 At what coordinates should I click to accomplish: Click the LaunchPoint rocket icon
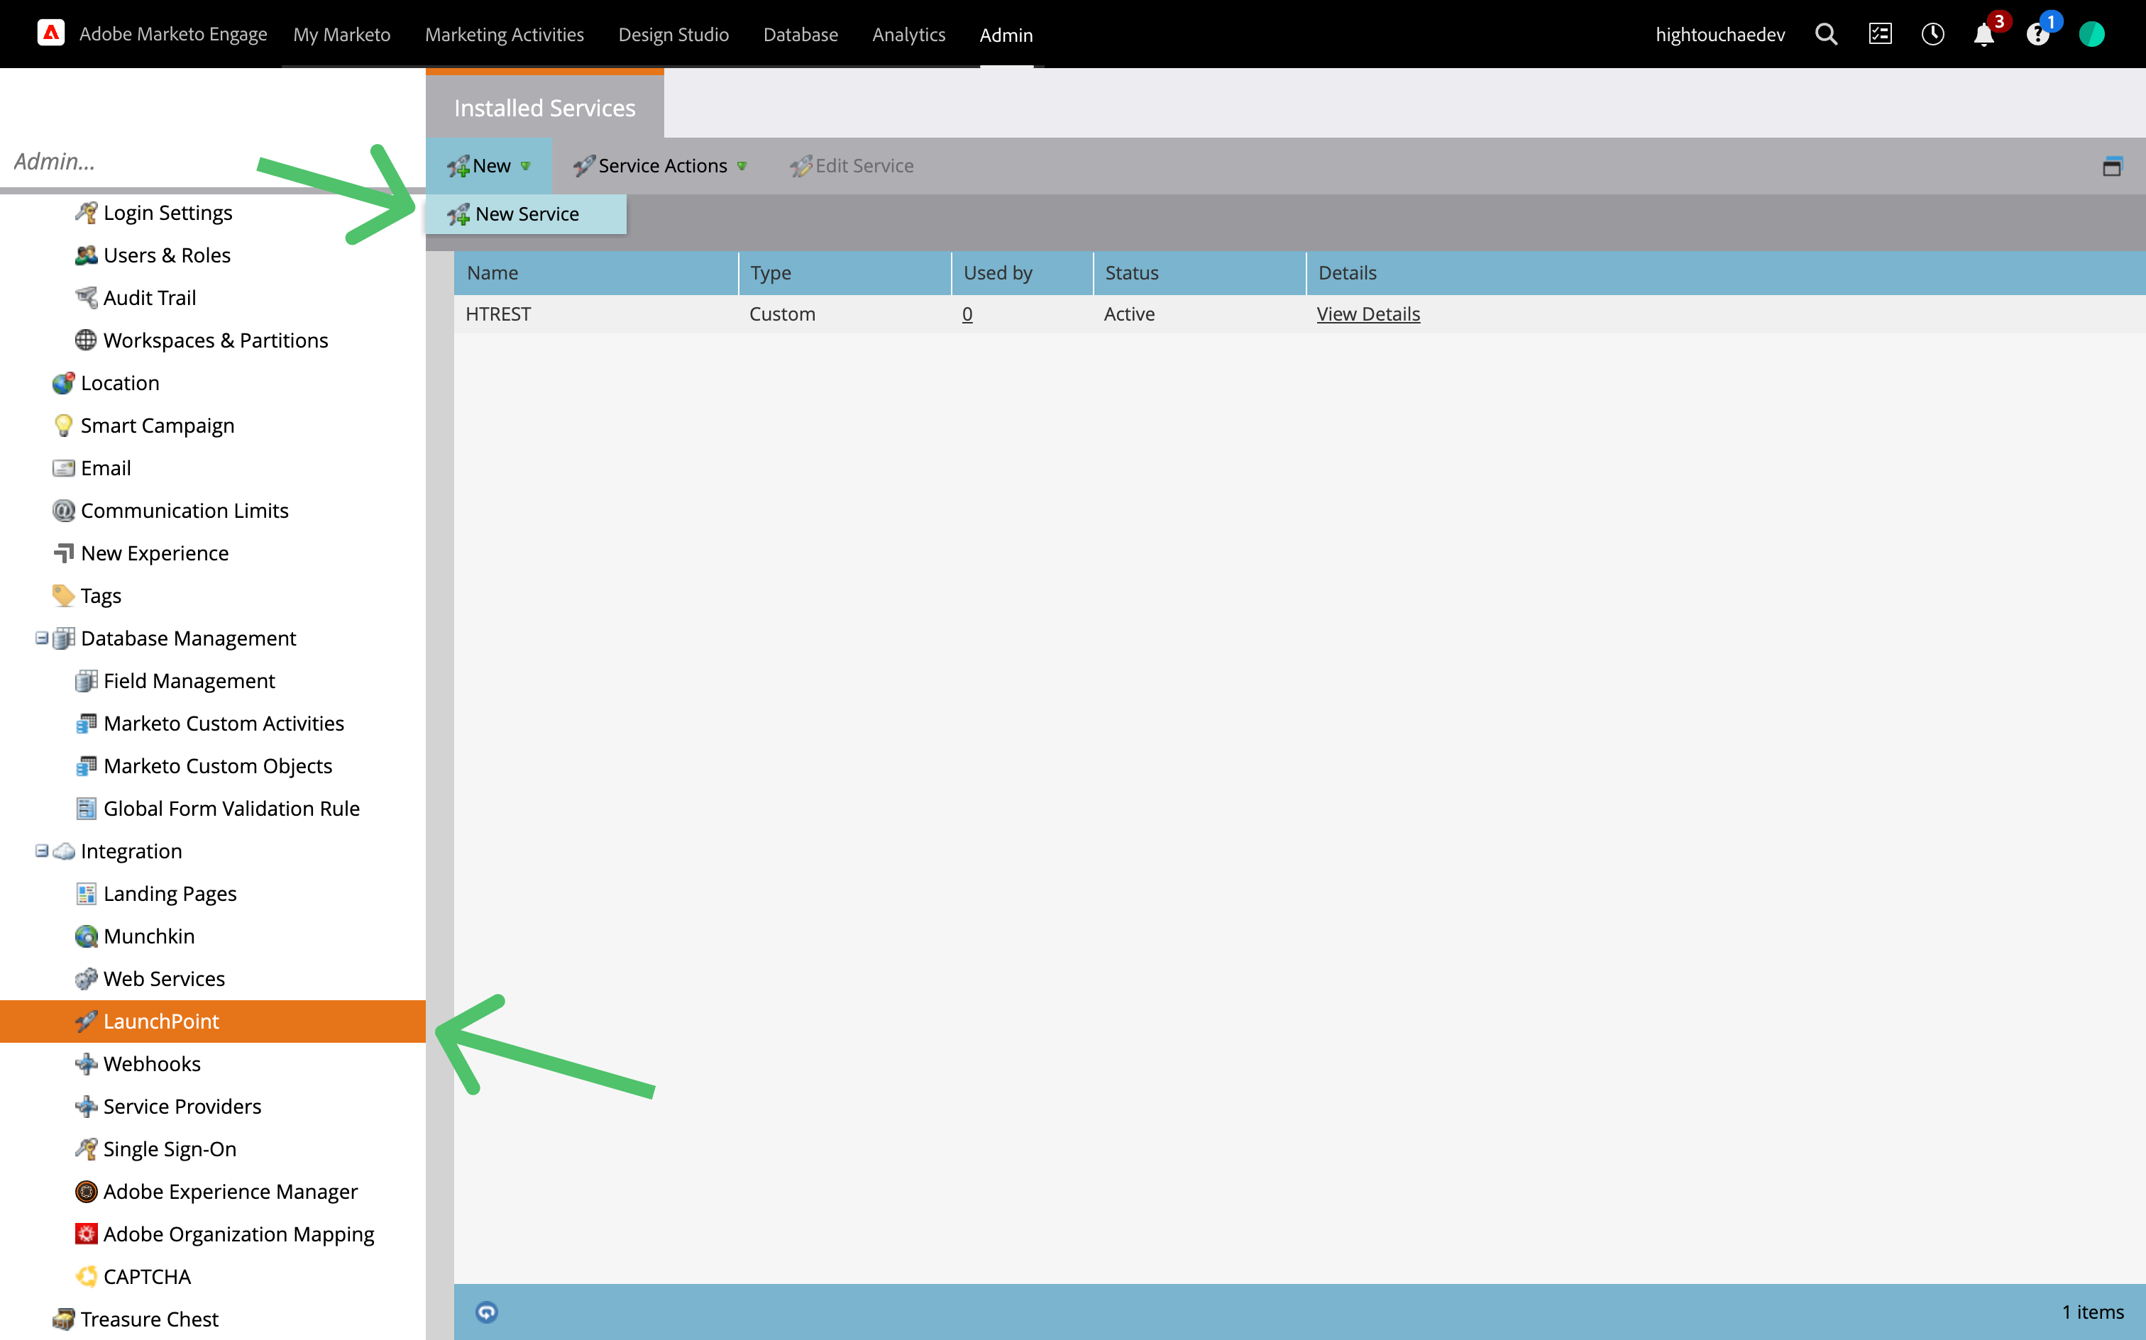[x=86, y=1021]
